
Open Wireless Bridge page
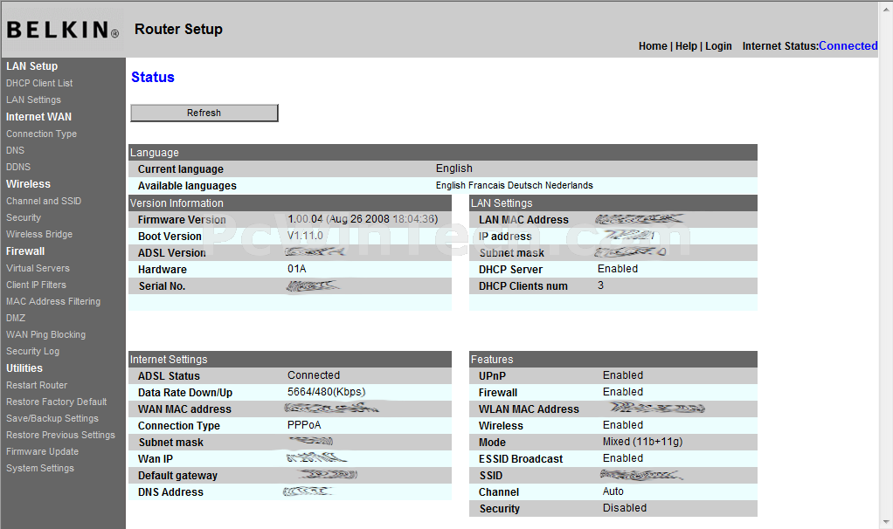pos(39,234)
